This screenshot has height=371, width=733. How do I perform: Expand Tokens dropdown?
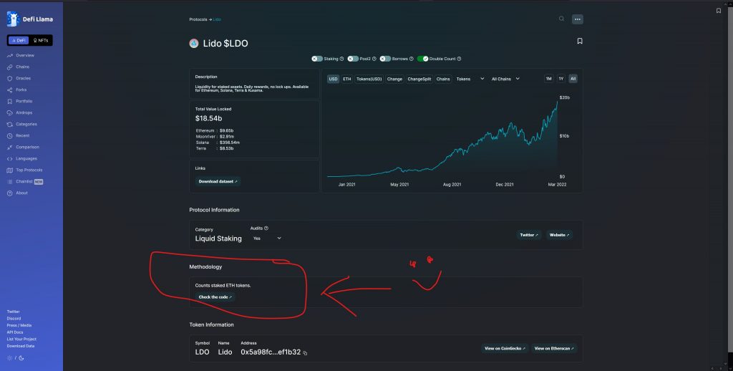[x=470, y=79]
